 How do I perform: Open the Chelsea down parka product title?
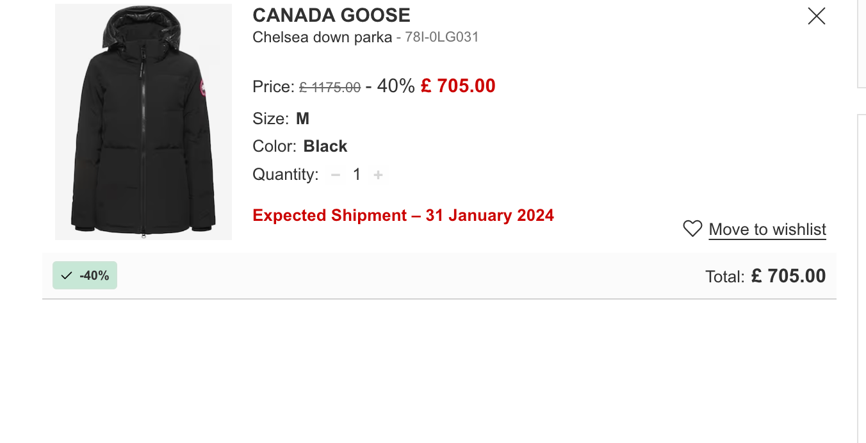pyautogui.click(x=322, y=37)
